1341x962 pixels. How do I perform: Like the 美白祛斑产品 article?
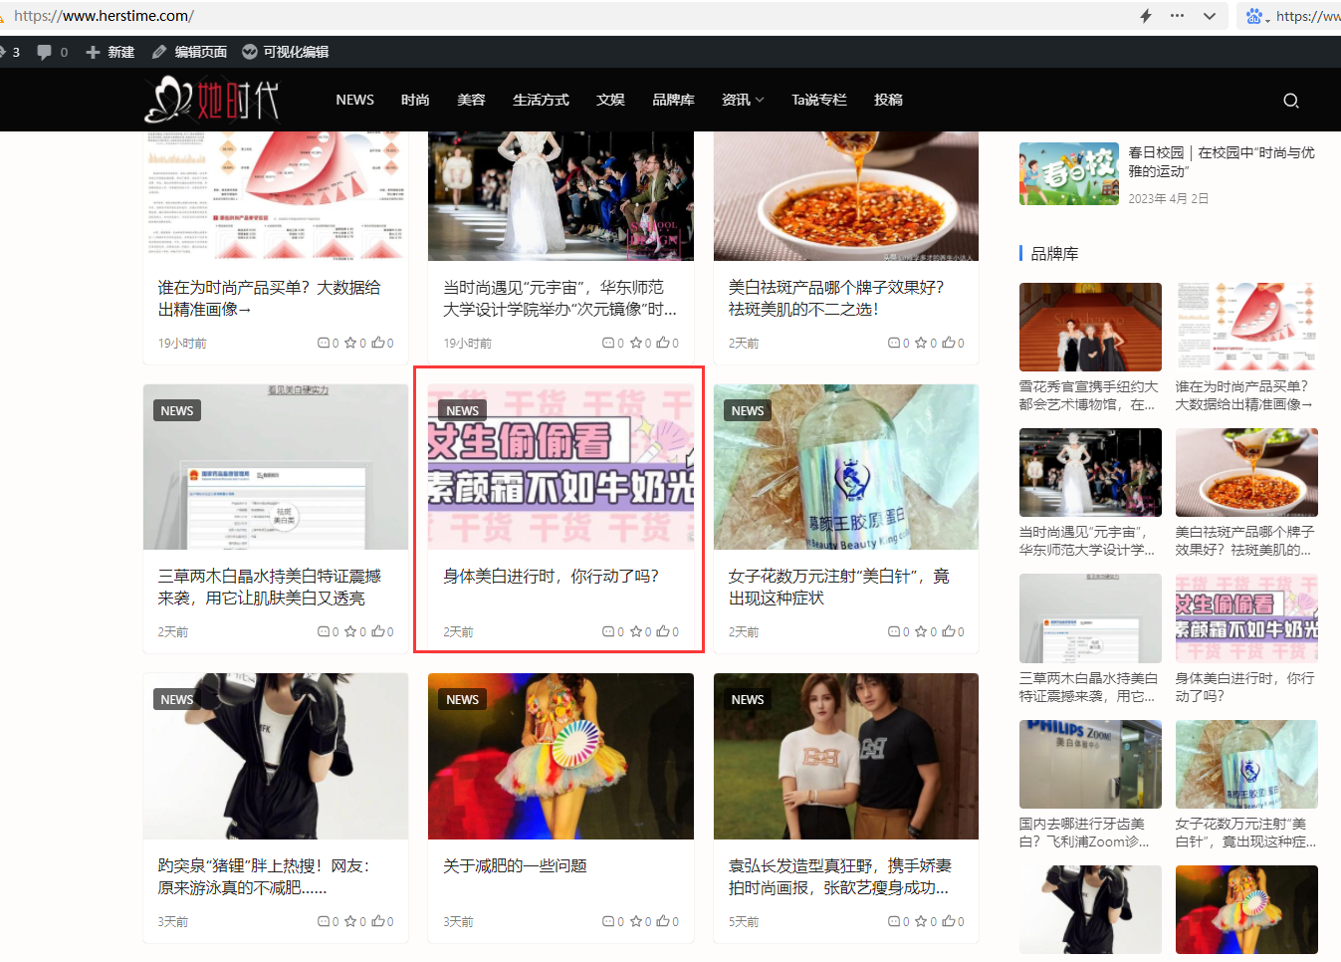pyautogui.click(x=949, y=343)
